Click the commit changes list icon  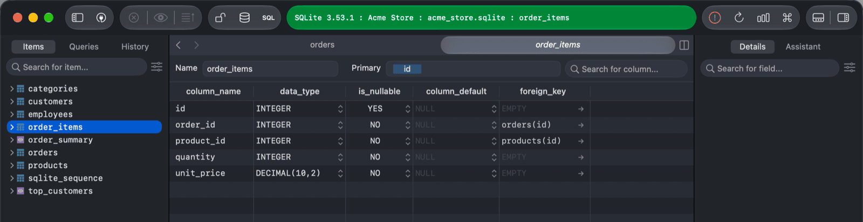coord(188,18)
